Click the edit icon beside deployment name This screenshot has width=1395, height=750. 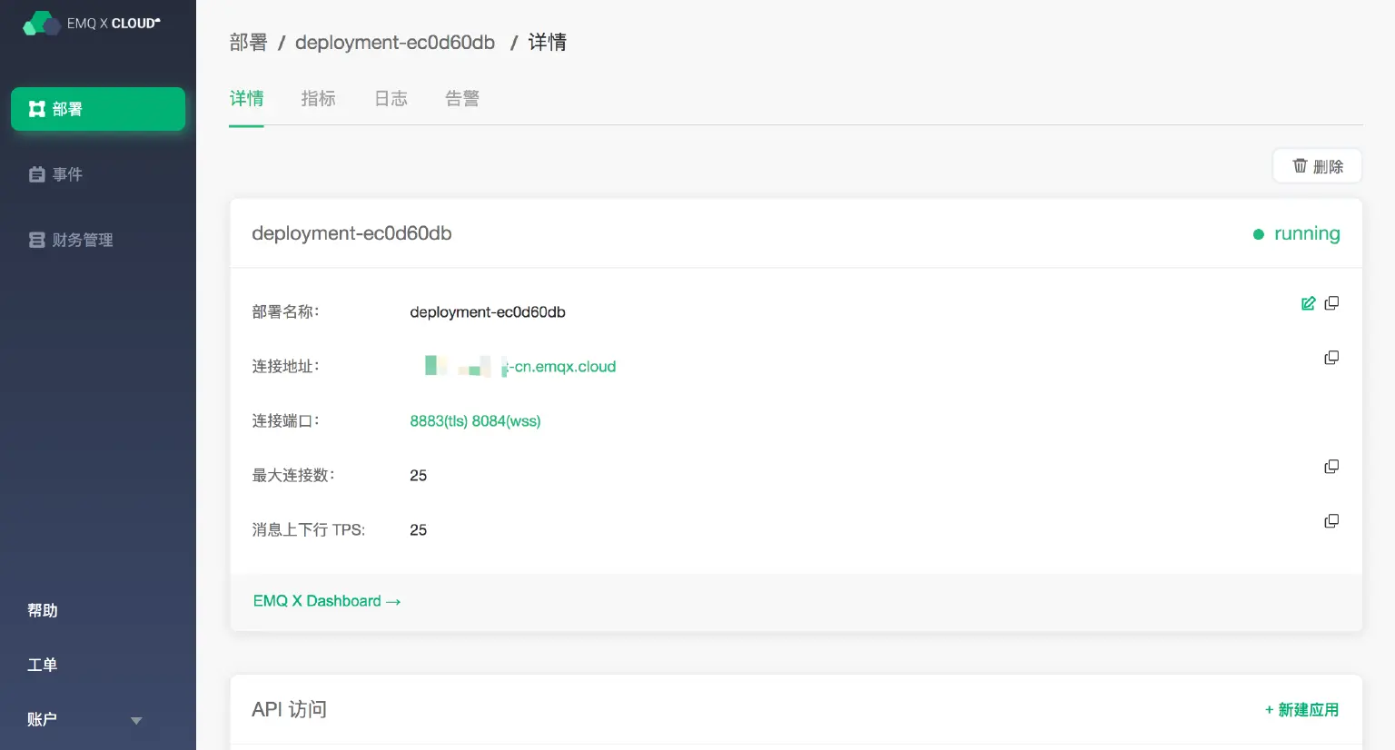pyautogui.click(x=1308, y=303)
